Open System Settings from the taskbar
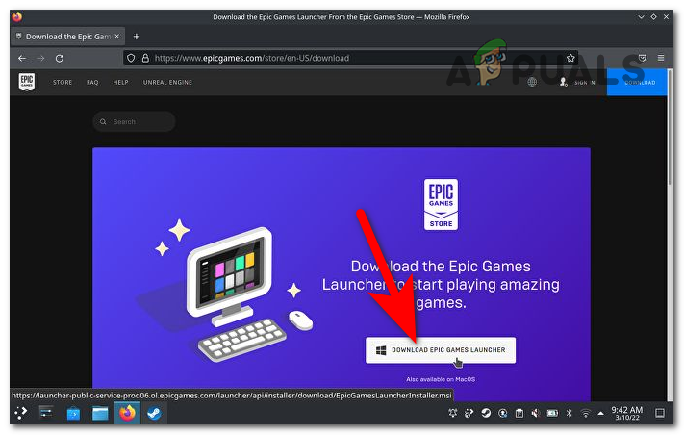Screen dimensions: 684x435 click(x=46, y=412)
